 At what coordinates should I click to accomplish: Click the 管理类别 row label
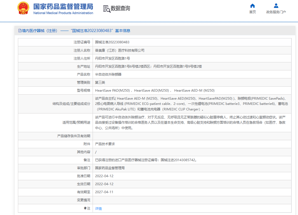(84, 83)
